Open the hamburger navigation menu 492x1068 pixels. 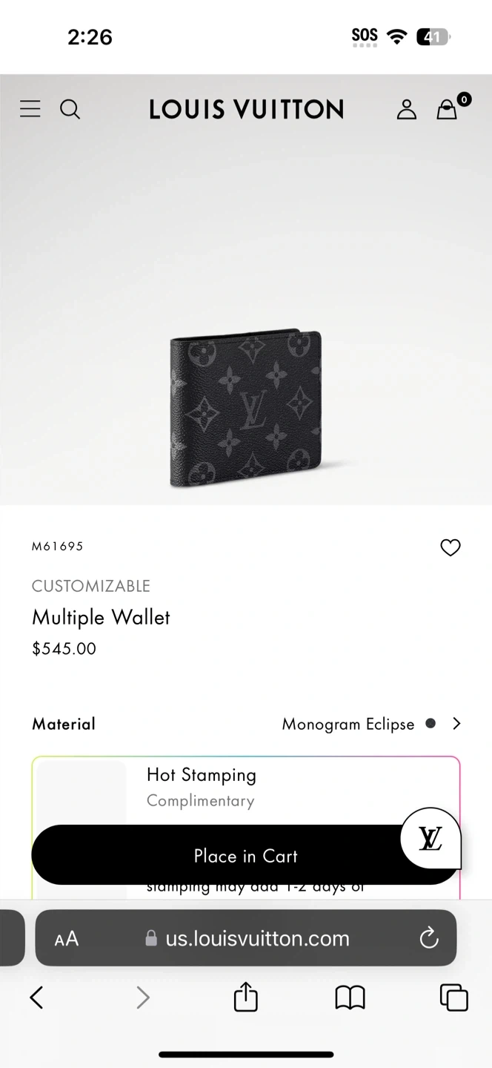(x=30, y=109)
